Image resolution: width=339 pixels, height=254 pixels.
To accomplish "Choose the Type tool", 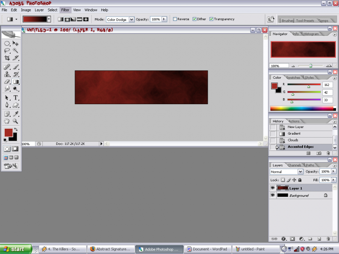I will 15,98.
